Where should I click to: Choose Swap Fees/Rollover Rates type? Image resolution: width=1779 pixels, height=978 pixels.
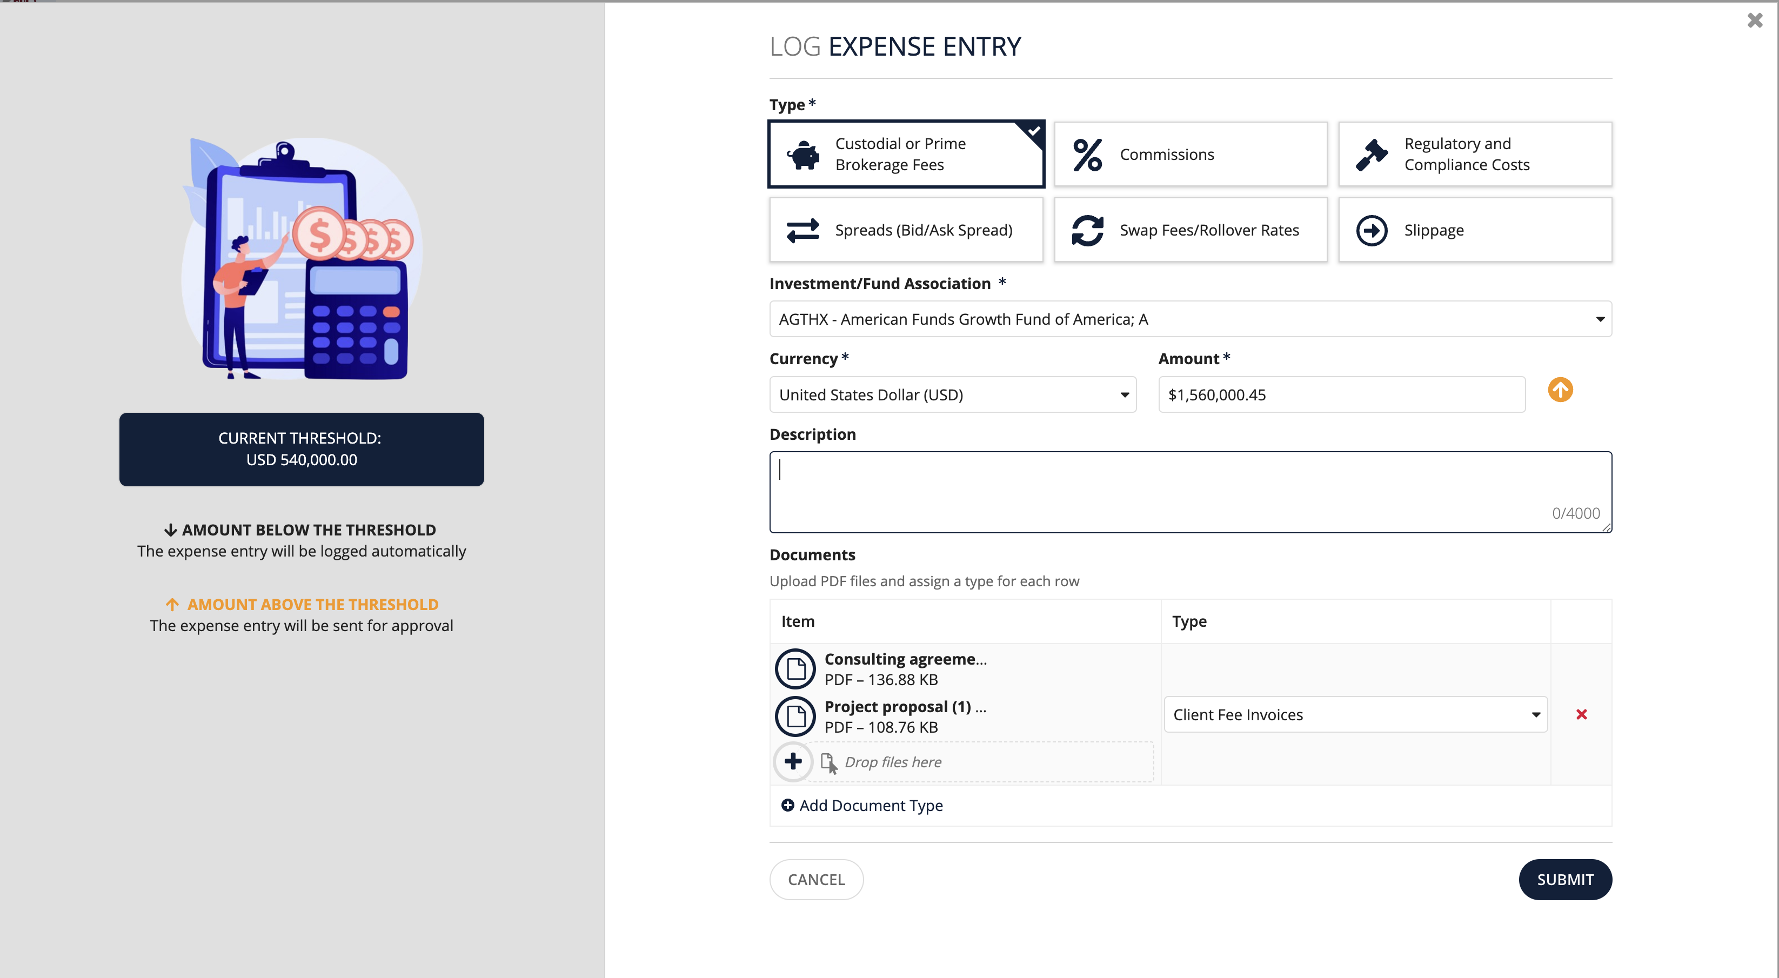pyautogui.click(x=1191, y=230)
